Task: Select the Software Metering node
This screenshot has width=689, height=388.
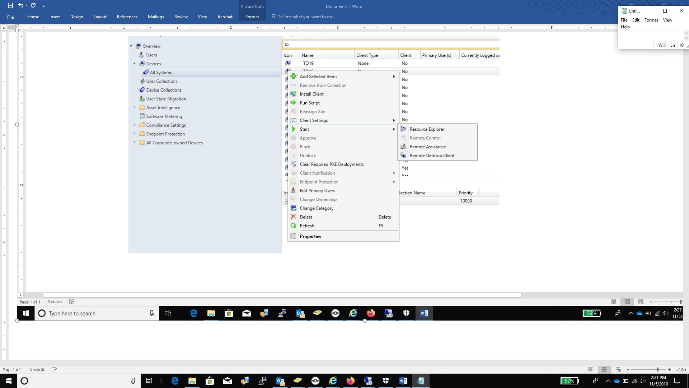Action: pyautogui.click(x=164, y=116)
